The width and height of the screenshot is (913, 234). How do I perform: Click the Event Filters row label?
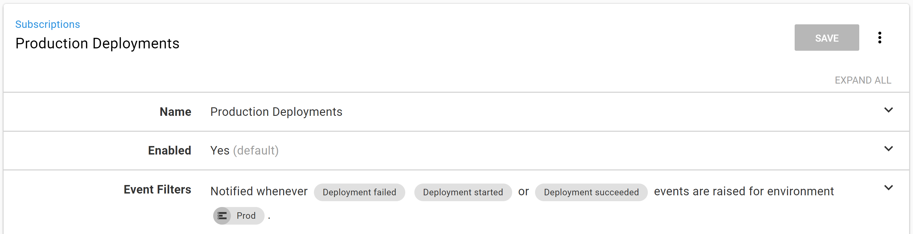(157, 190)
